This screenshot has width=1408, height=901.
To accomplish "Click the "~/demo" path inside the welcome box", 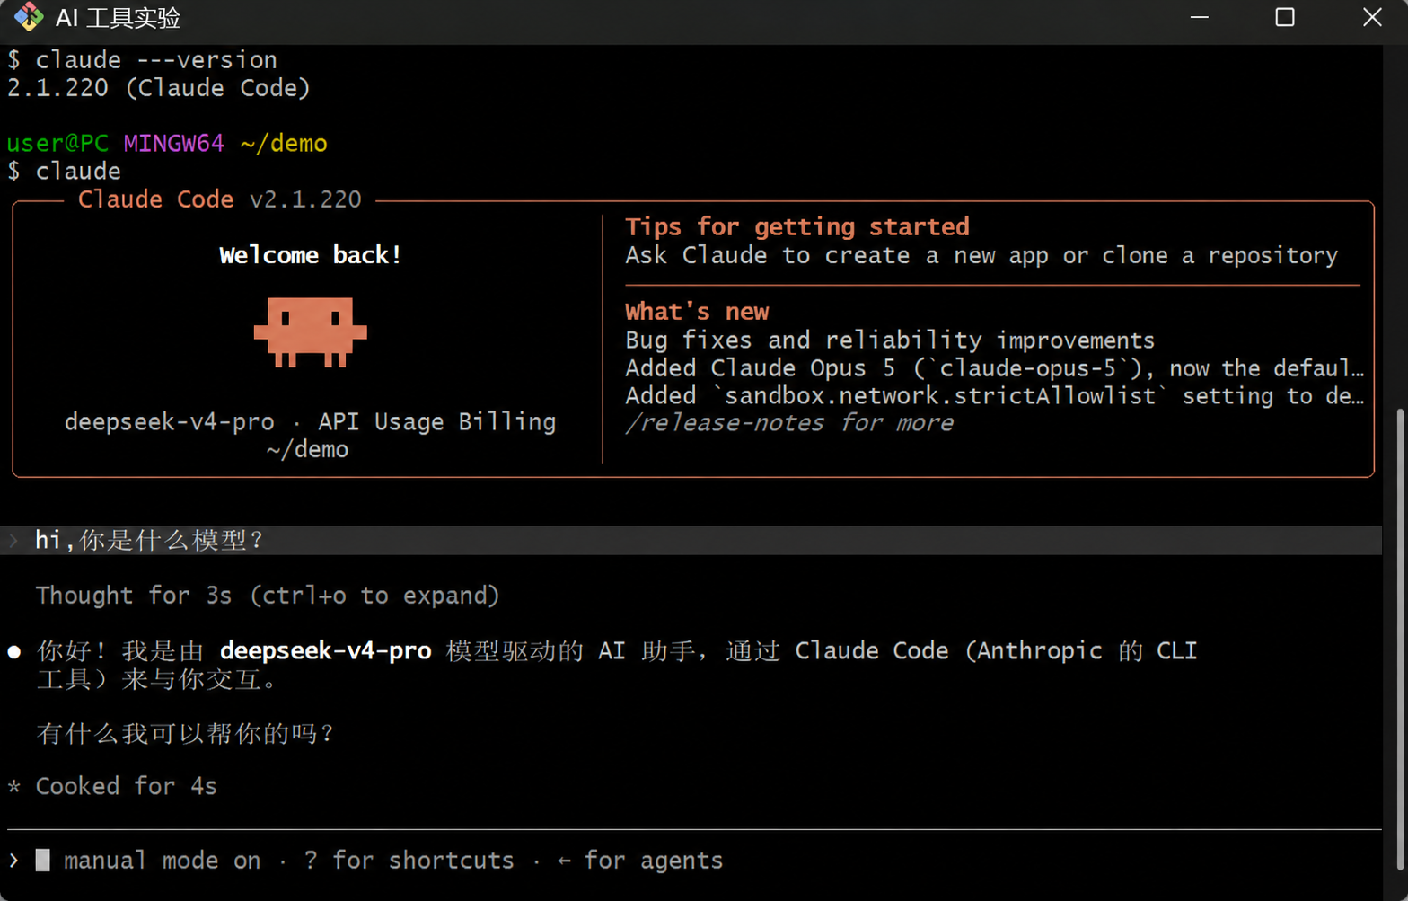I will [x=307, y=450].
